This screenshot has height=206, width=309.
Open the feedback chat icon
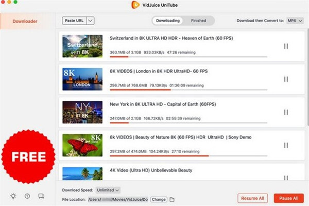click(41, 196)
